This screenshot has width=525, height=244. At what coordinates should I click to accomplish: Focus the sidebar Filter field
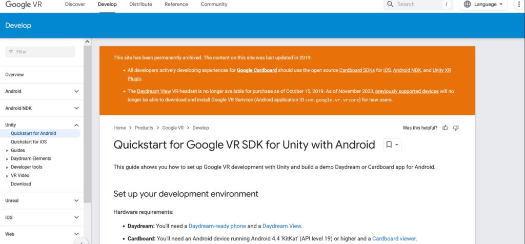[40, 52]
